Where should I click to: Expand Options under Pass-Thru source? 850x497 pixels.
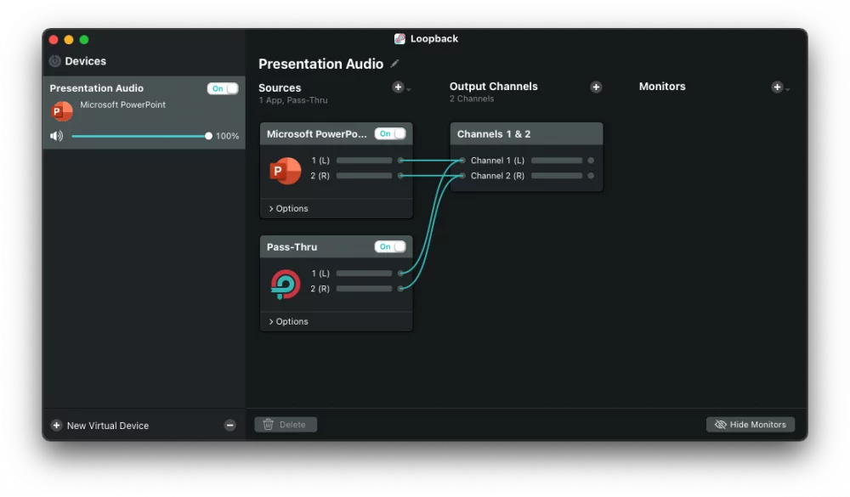coord(288,321)
